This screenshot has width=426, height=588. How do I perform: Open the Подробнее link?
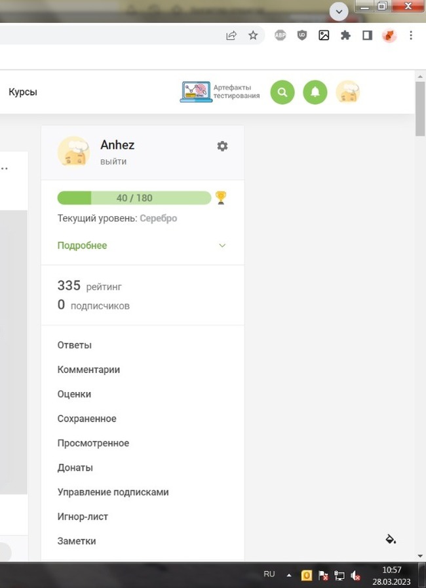[82, 246]
